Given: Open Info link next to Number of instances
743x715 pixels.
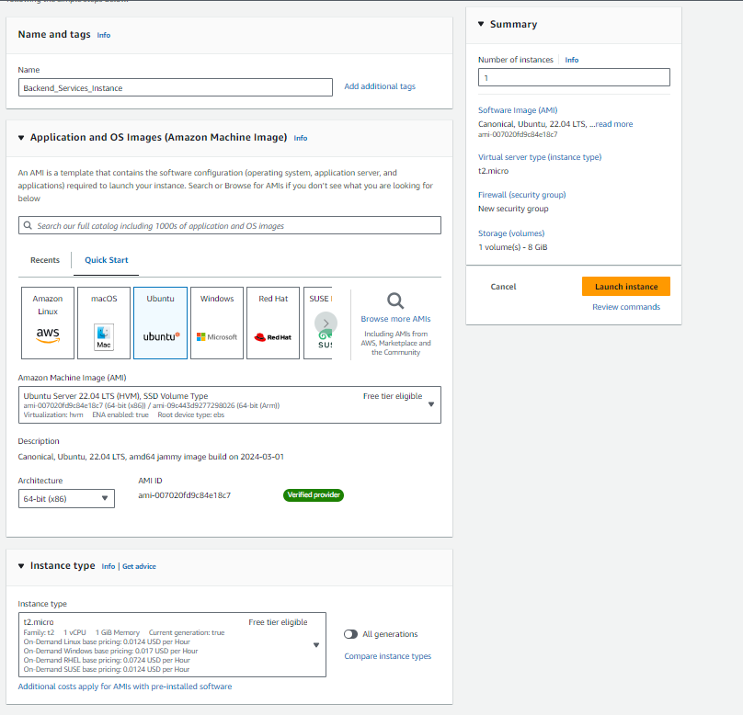Looking at the screenshot, I should coord(571,60).
